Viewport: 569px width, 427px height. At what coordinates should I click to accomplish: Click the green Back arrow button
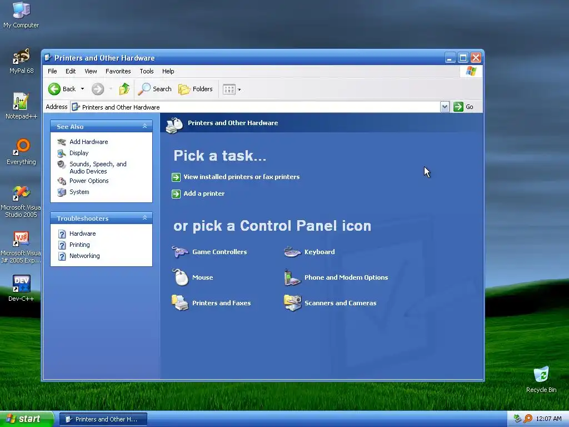point(54,89)
